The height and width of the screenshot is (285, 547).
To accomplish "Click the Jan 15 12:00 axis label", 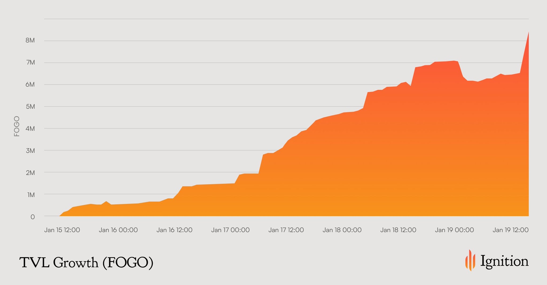I will click(x=62, y=230).
